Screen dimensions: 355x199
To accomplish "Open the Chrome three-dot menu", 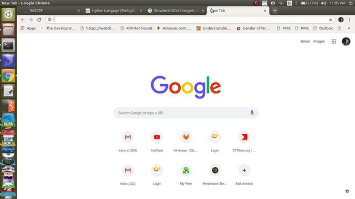I will tap(349, 20).
